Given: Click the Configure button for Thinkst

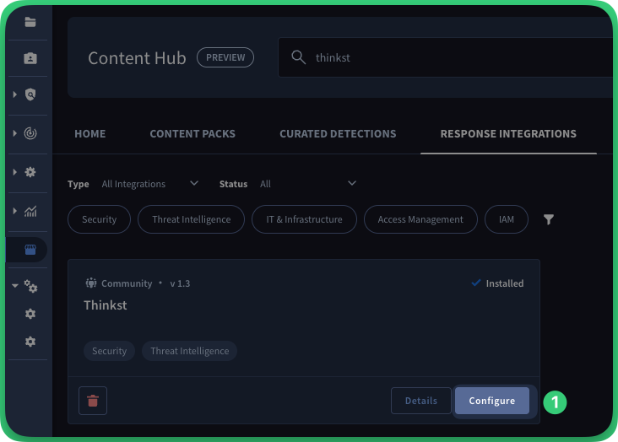Looking at the screenshot, I should coord(491,401).
